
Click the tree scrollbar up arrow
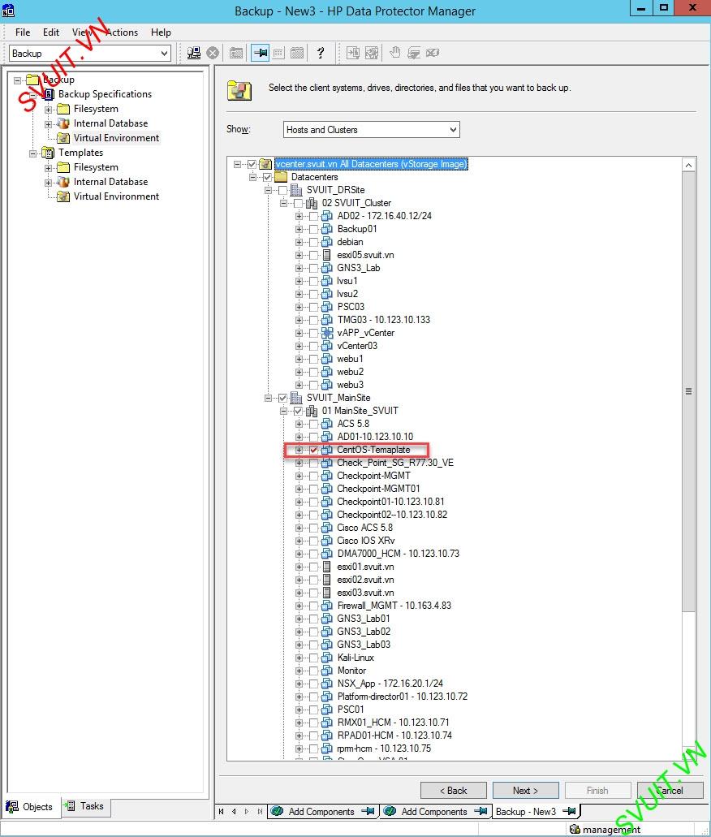(688, 165)
